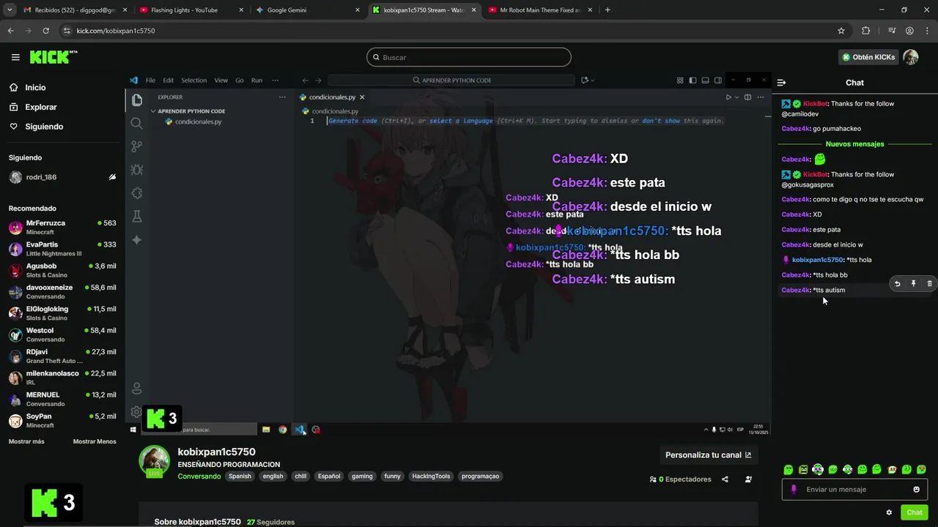
Task: Select the Spanish tag
Action: click(x=240, y=476)
